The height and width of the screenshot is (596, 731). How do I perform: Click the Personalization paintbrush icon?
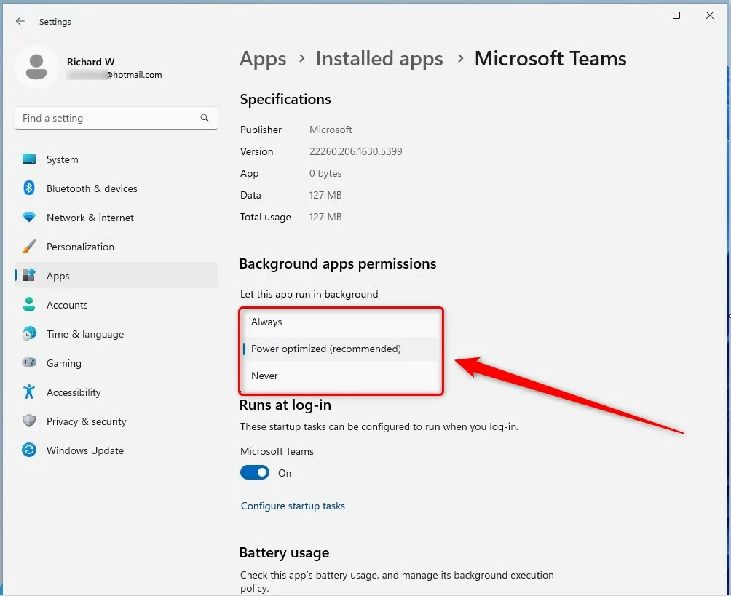click(29, 247)
